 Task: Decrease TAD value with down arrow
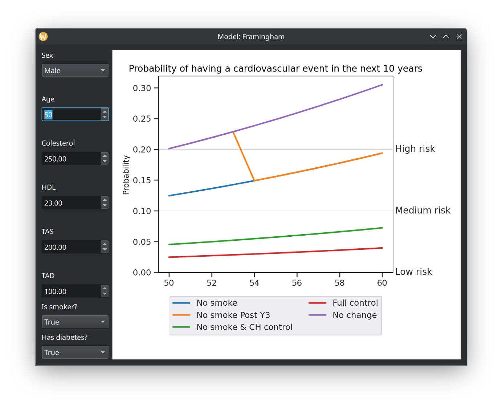point(105,294)
